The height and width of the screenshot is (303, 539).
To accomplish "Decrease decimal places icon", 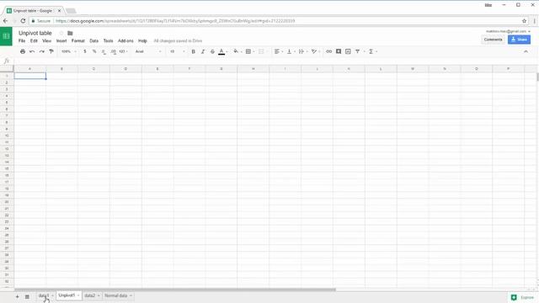I will (104, 51).
